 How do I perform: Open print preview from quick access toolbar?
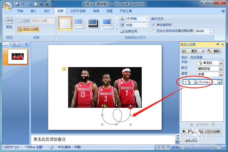point(36,4)
